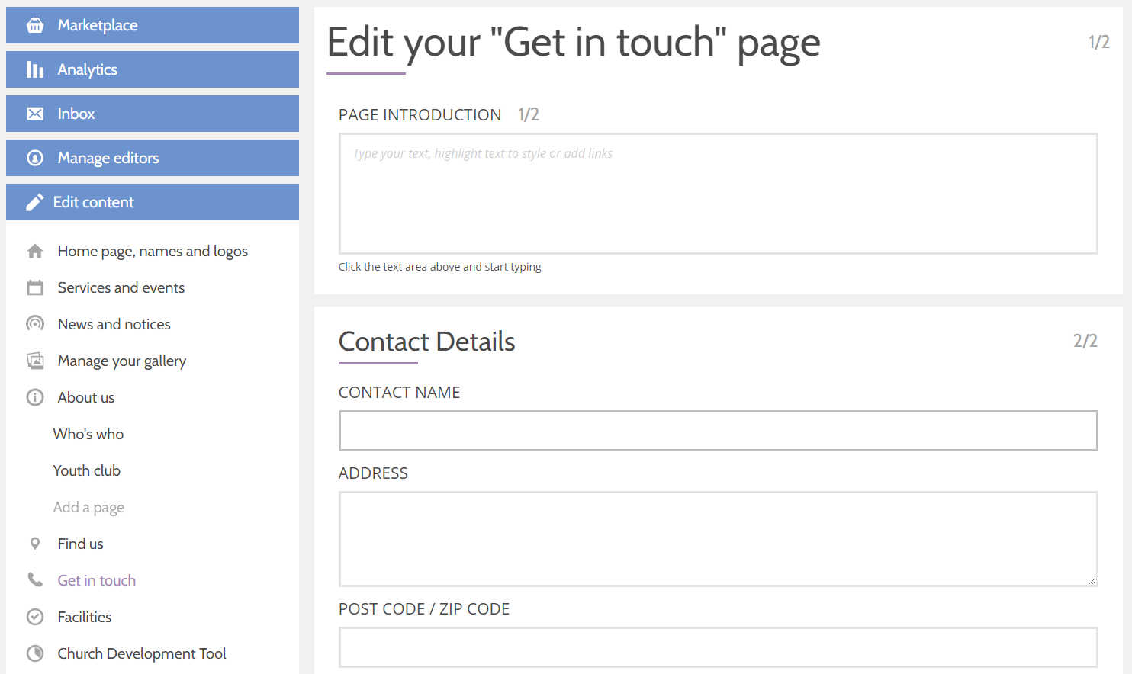Click the About us info icon
Image resolution: width=1132 pixels, height=674 pixels.
coord(35,397)
